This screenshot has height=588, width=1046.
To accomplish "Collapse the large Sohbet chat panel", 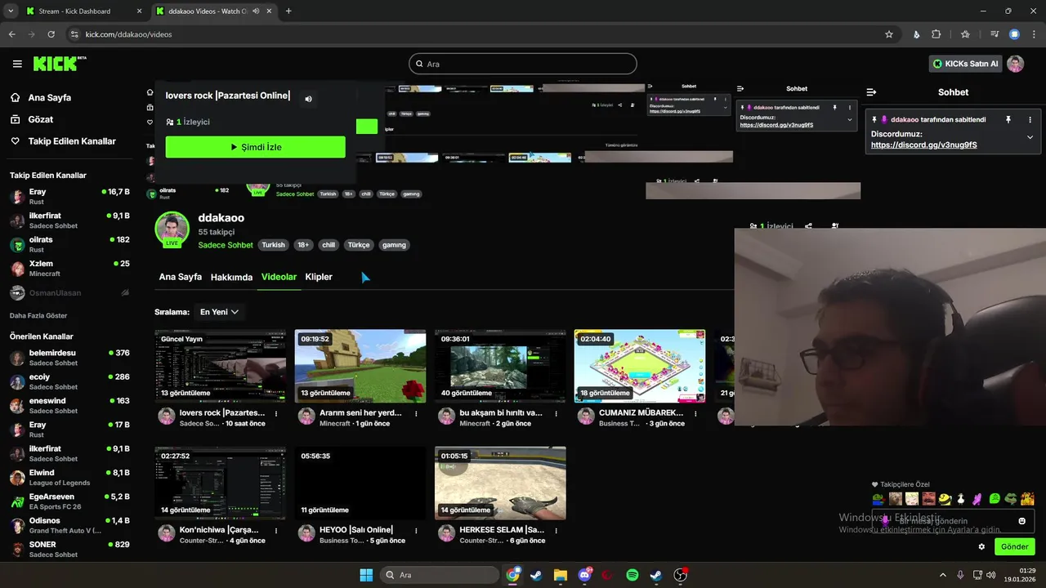I will pyautogui.click(x=871, y=92).
